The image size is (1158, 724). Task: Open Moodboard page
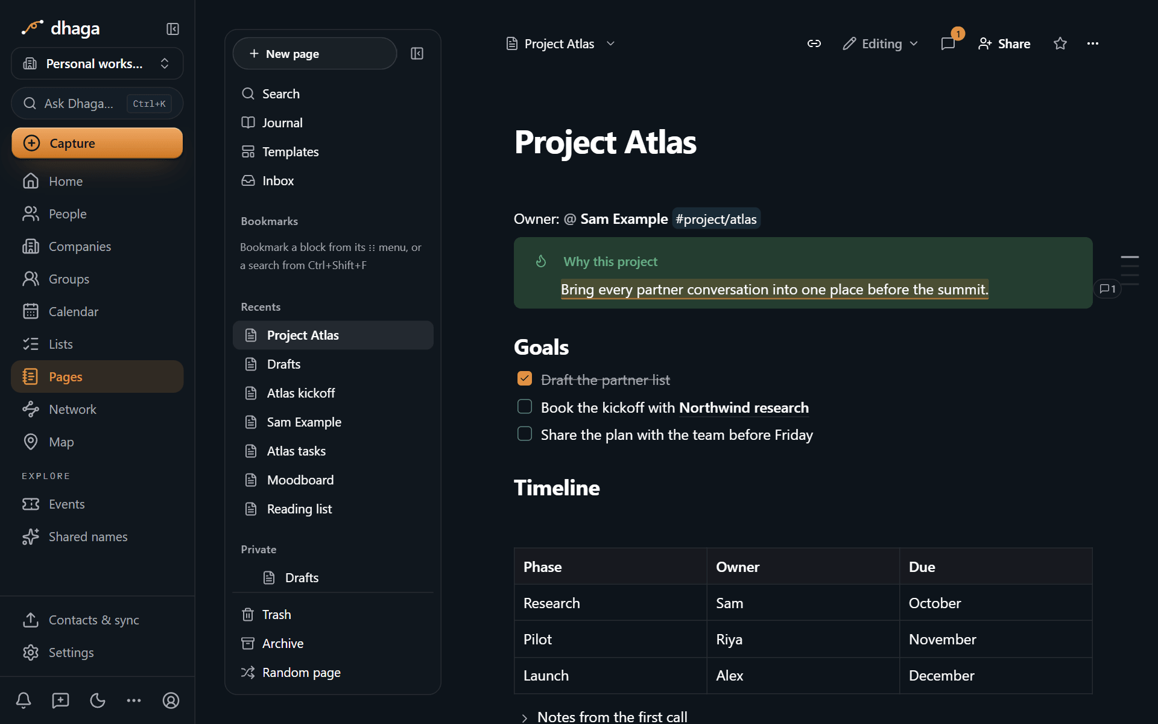[333, 480]
